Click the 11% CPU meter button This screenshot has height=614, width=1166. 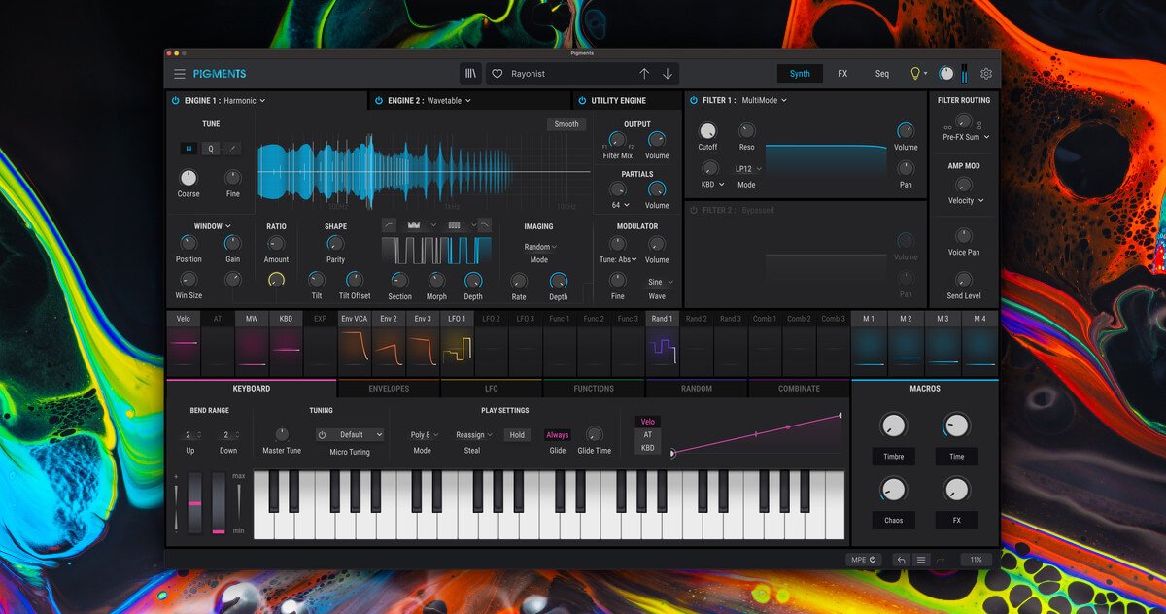point(976,560)
